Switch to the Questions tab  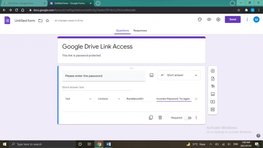point(122,30)
